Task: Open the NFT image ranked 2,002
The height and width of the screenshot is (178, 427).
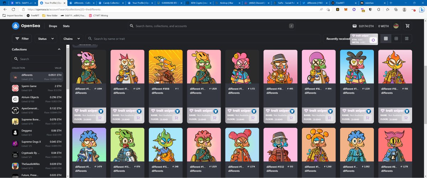Action: [x=357, y=145]
